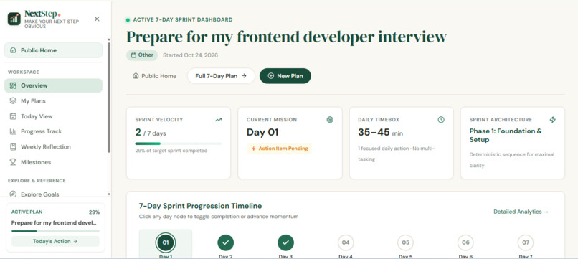Toggle Day 7 node 07
Screen dimensions: 578x259
tap(526, 242)
